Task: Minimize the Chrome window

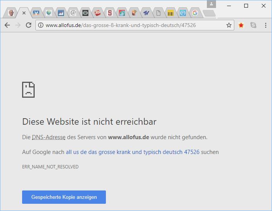Action: click(229, 6)
